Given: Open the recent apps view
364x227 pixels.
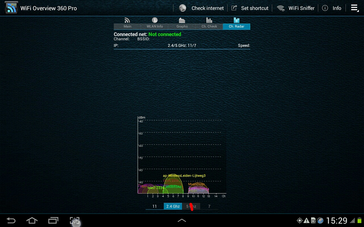Looking at the screenshot, I should coord(53,220).
